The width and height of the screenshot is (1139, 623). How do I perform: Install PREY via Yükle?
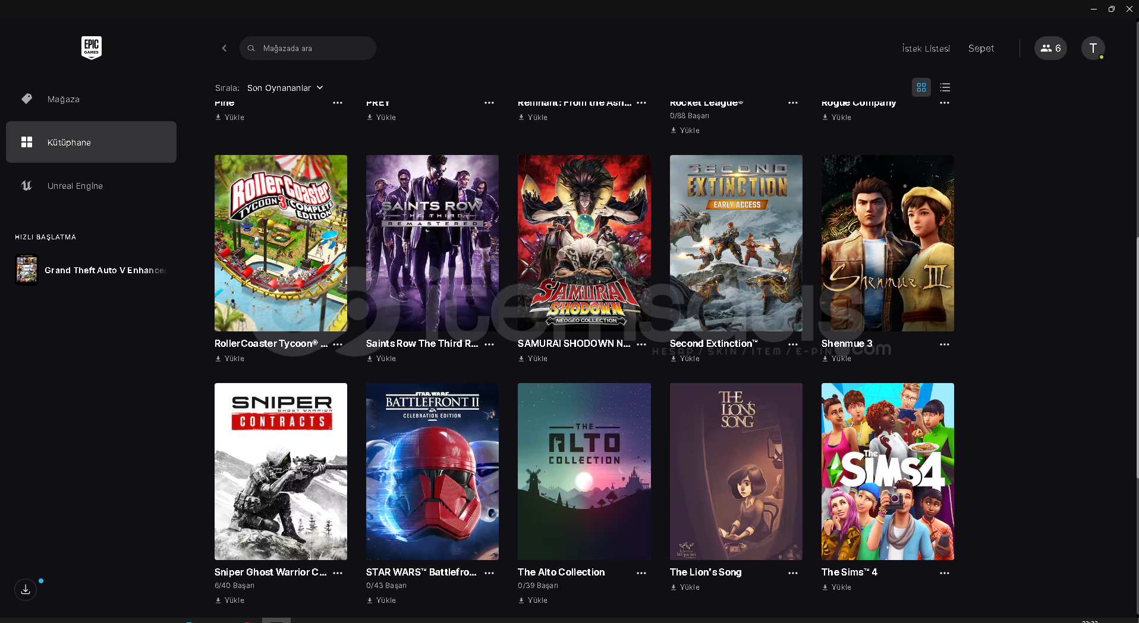(x=382, y=118)
